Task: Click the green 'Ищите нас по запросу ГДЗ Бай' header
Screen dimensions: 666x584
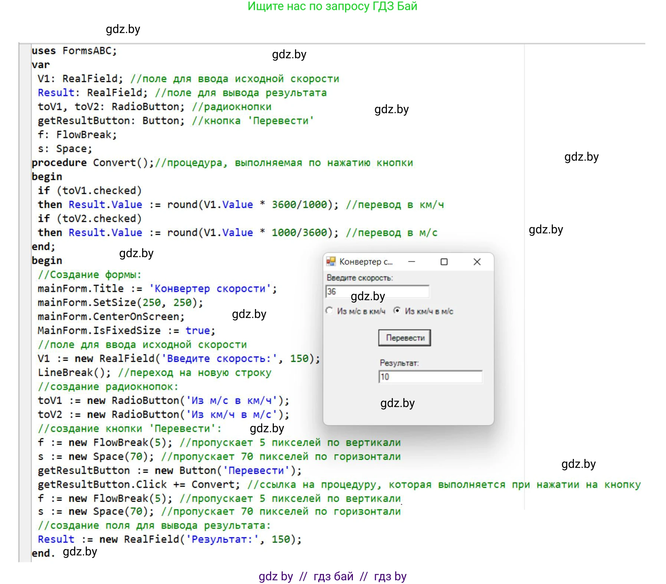Action: [332, 6]
